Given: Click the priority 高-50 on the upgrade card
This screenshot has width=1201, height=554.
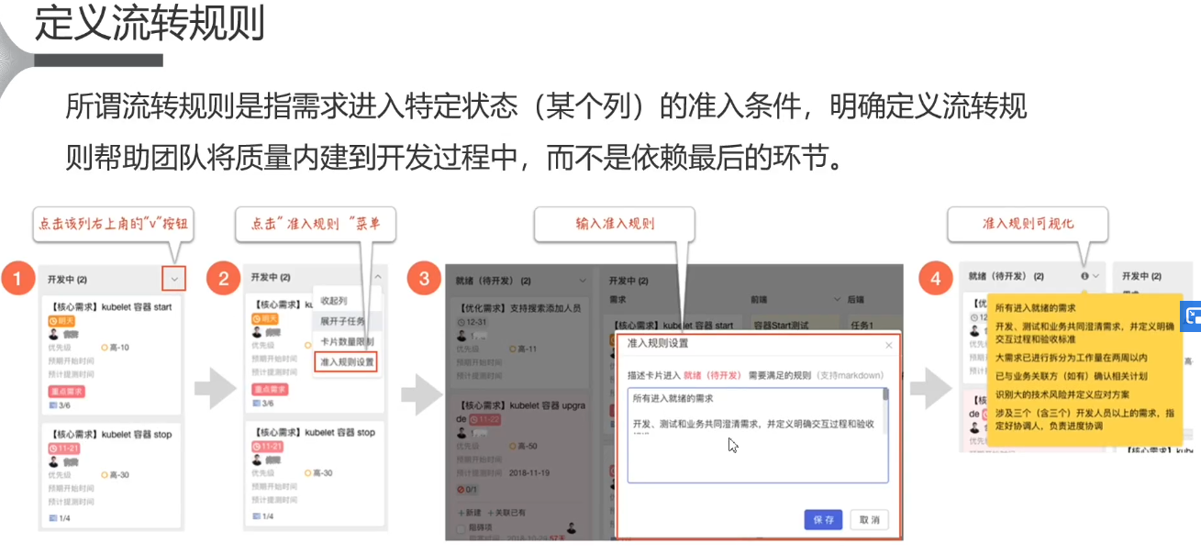Looking at the screenshot, I should 523,447.
